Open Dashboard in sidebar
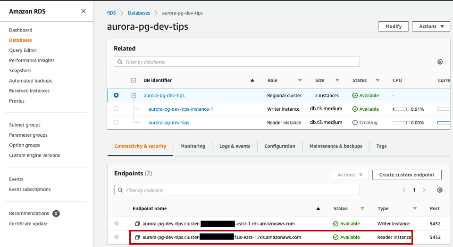 [20, 30]
